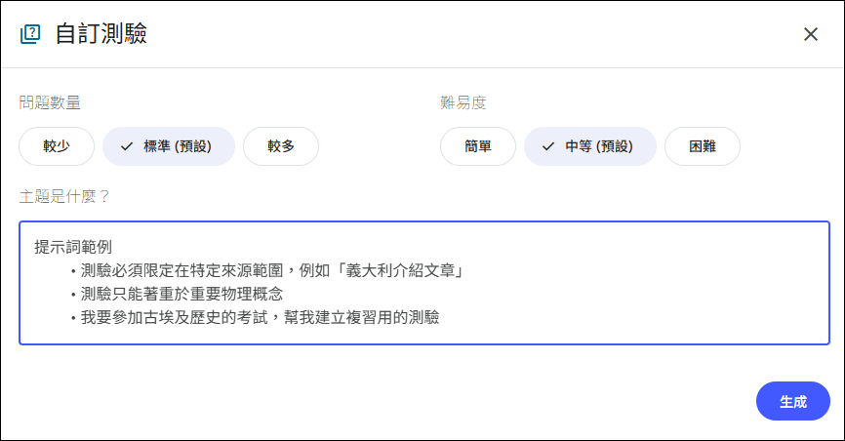
Task: Click the 自訂測驗 dialog title
Action: [x=101, y=34]
